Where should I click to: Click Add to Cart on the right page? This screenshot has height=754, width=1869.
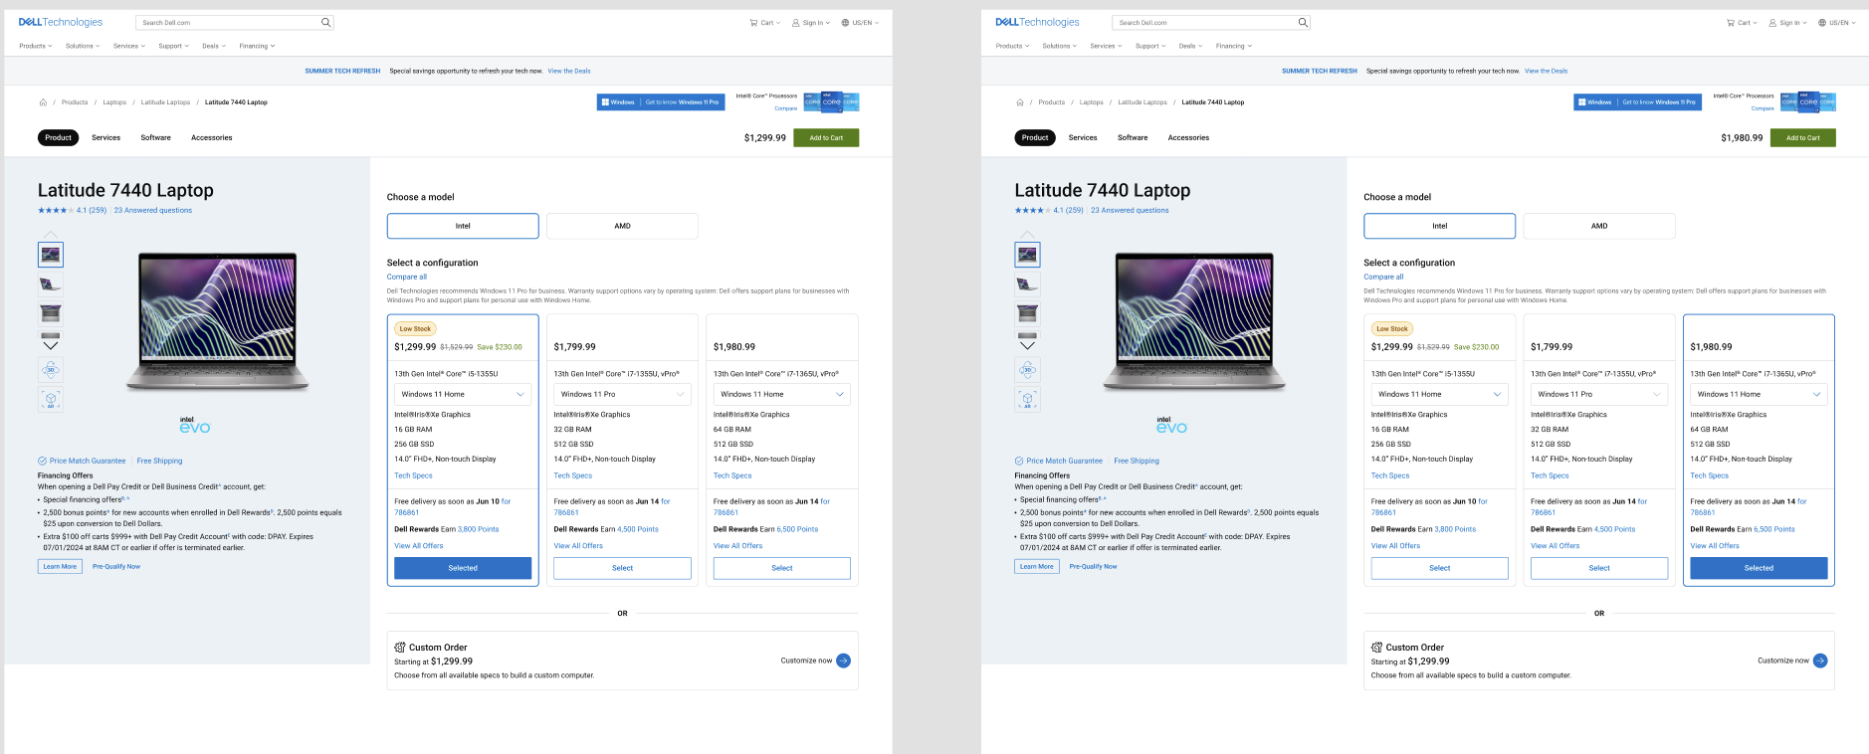(1803, 137)
